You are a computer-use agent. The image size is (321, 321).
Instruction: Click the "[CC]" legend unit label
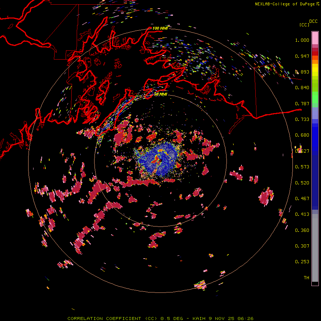(x=304, y=25)
